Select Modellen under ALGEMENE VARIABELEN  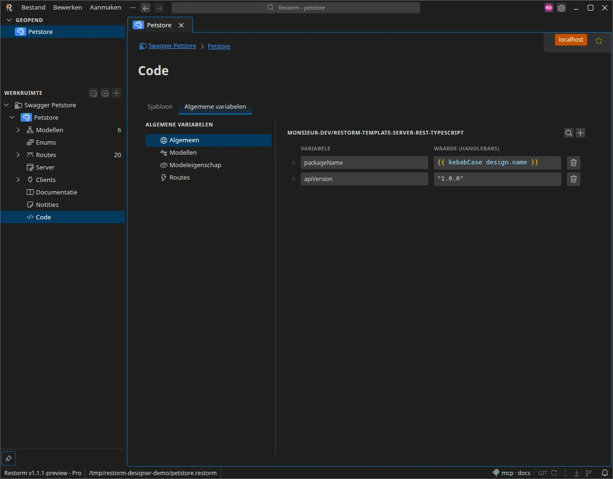click(208, 152)
